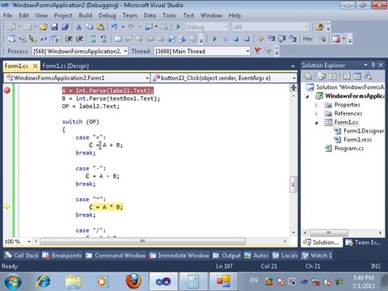Step Into with the debug toolbar icon
The width and height of the screenshot is (388, 291).
pos(271,39)
